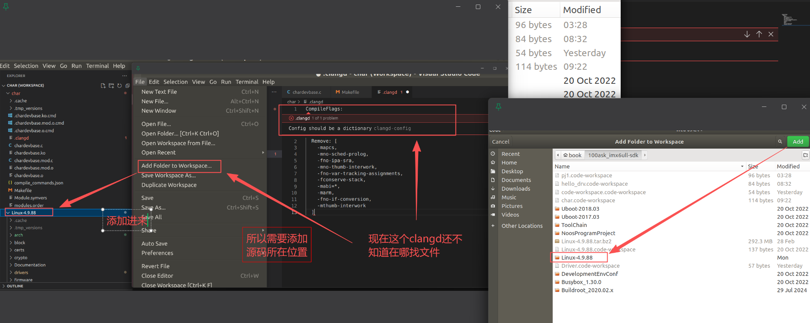The image size is (810, 323).
Task: Select Uboot-2018.03 folder in dialog list
Action: (x=580, y=209)
